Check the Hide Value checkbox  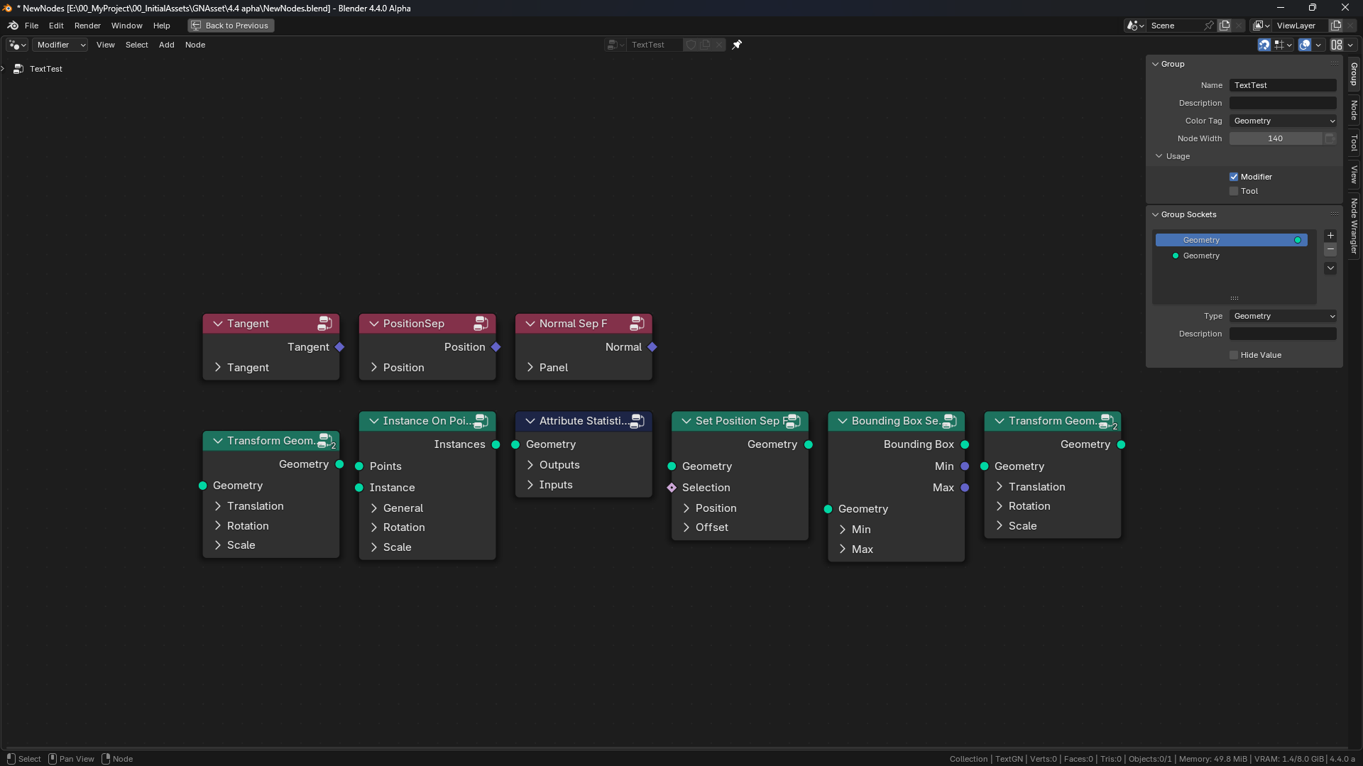1234,355
